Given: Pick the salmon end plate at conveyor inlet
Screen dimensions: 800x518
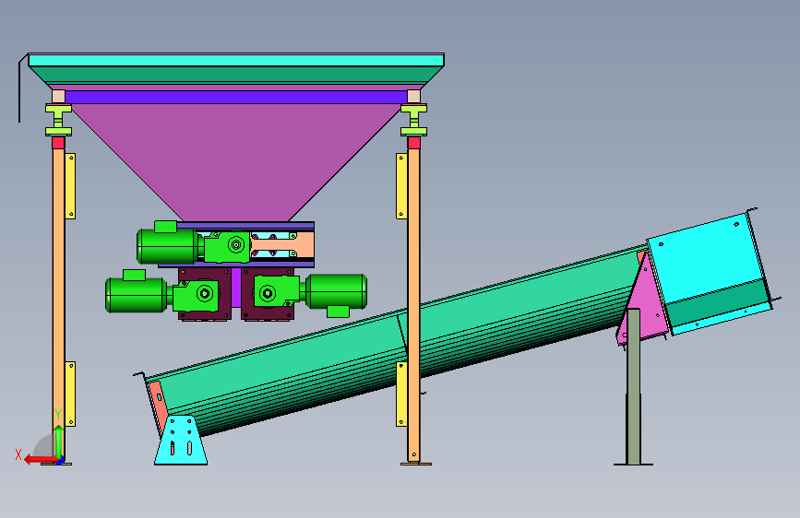Looking at the screenshot, I should [157, 406].
